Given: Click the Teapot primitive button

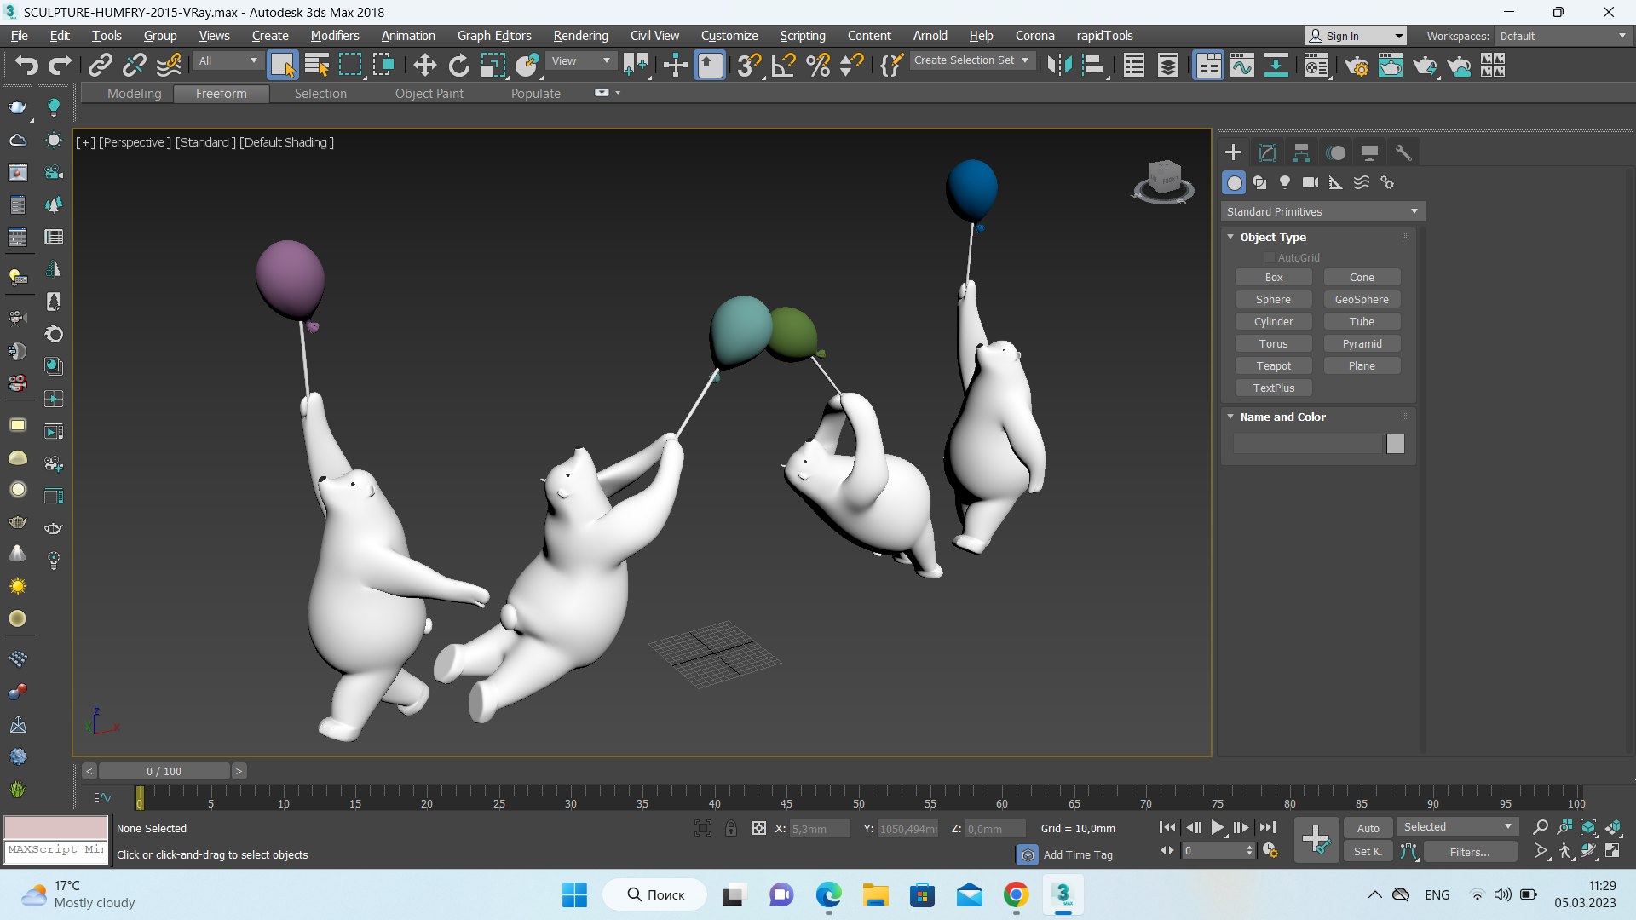Looking at the screenshot, I should (x=1274, y=366).
